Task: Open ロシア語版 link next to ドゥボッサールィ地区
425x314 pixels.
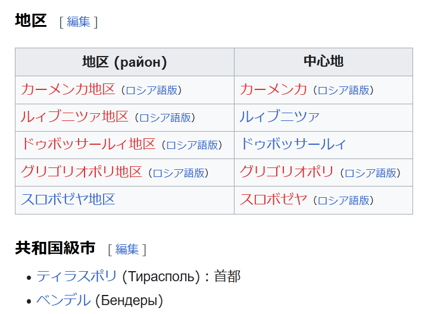Action: point(192,145)
